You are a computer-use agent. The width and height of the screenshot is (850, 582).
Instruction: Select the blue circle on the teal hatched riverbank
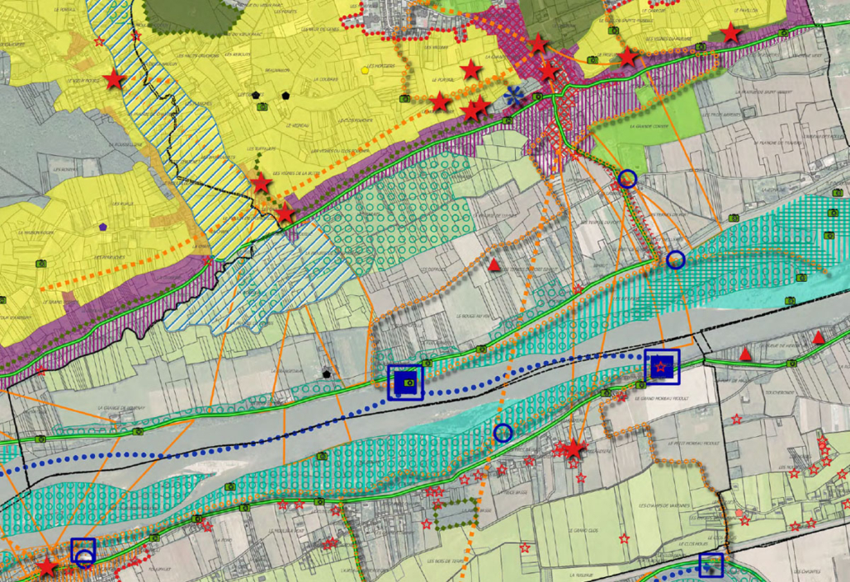676,260
